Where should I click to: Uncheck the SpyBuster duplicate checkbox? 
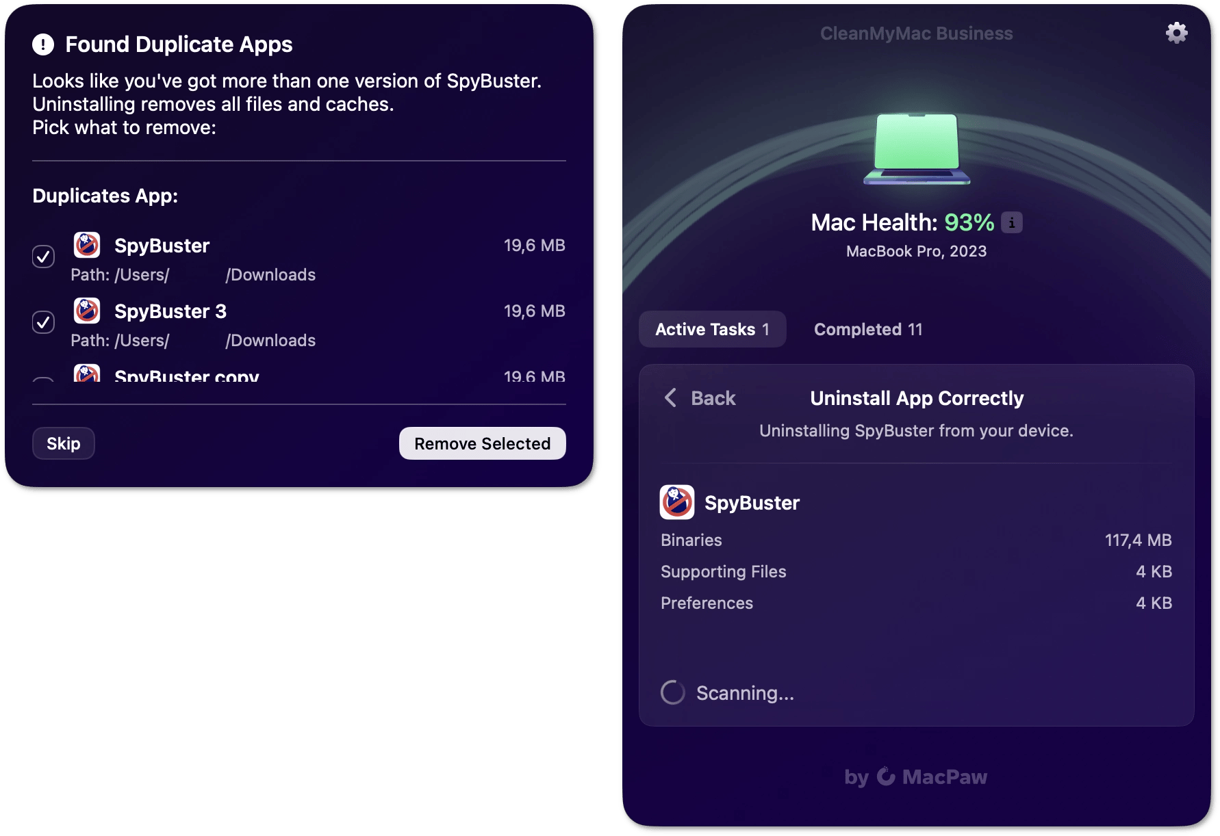click(44, 257)
